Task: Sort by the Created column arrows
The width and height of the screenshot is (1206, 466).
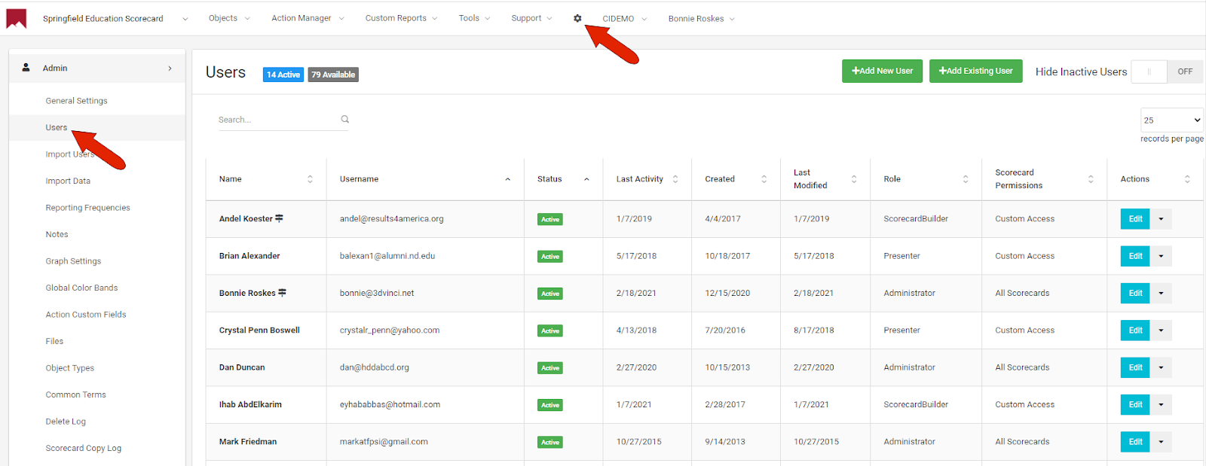Action: [x=764, y=179]
